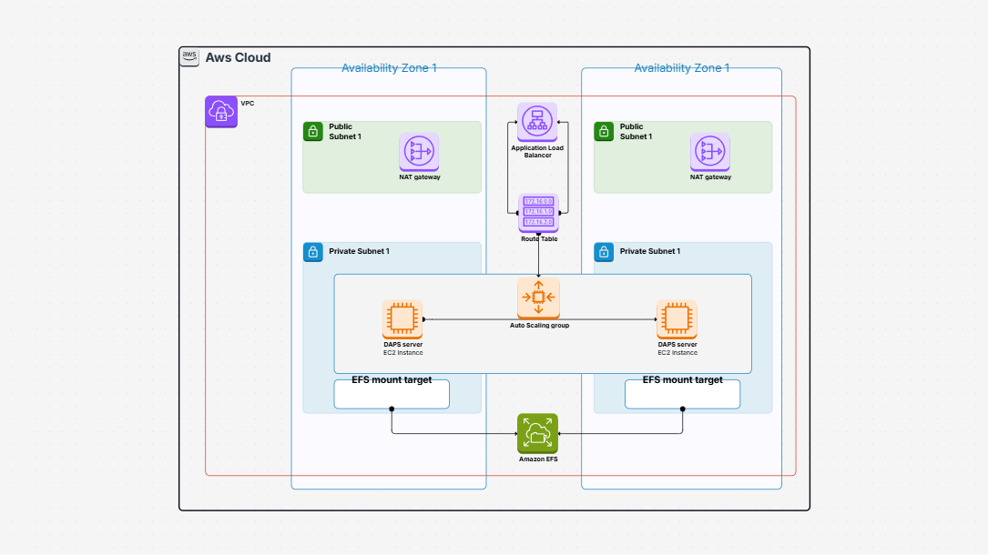The width and height of the screenshot is (988, 555).
Task: Select the left 'Availability Zone 1' heading
Action: (389, 68)
